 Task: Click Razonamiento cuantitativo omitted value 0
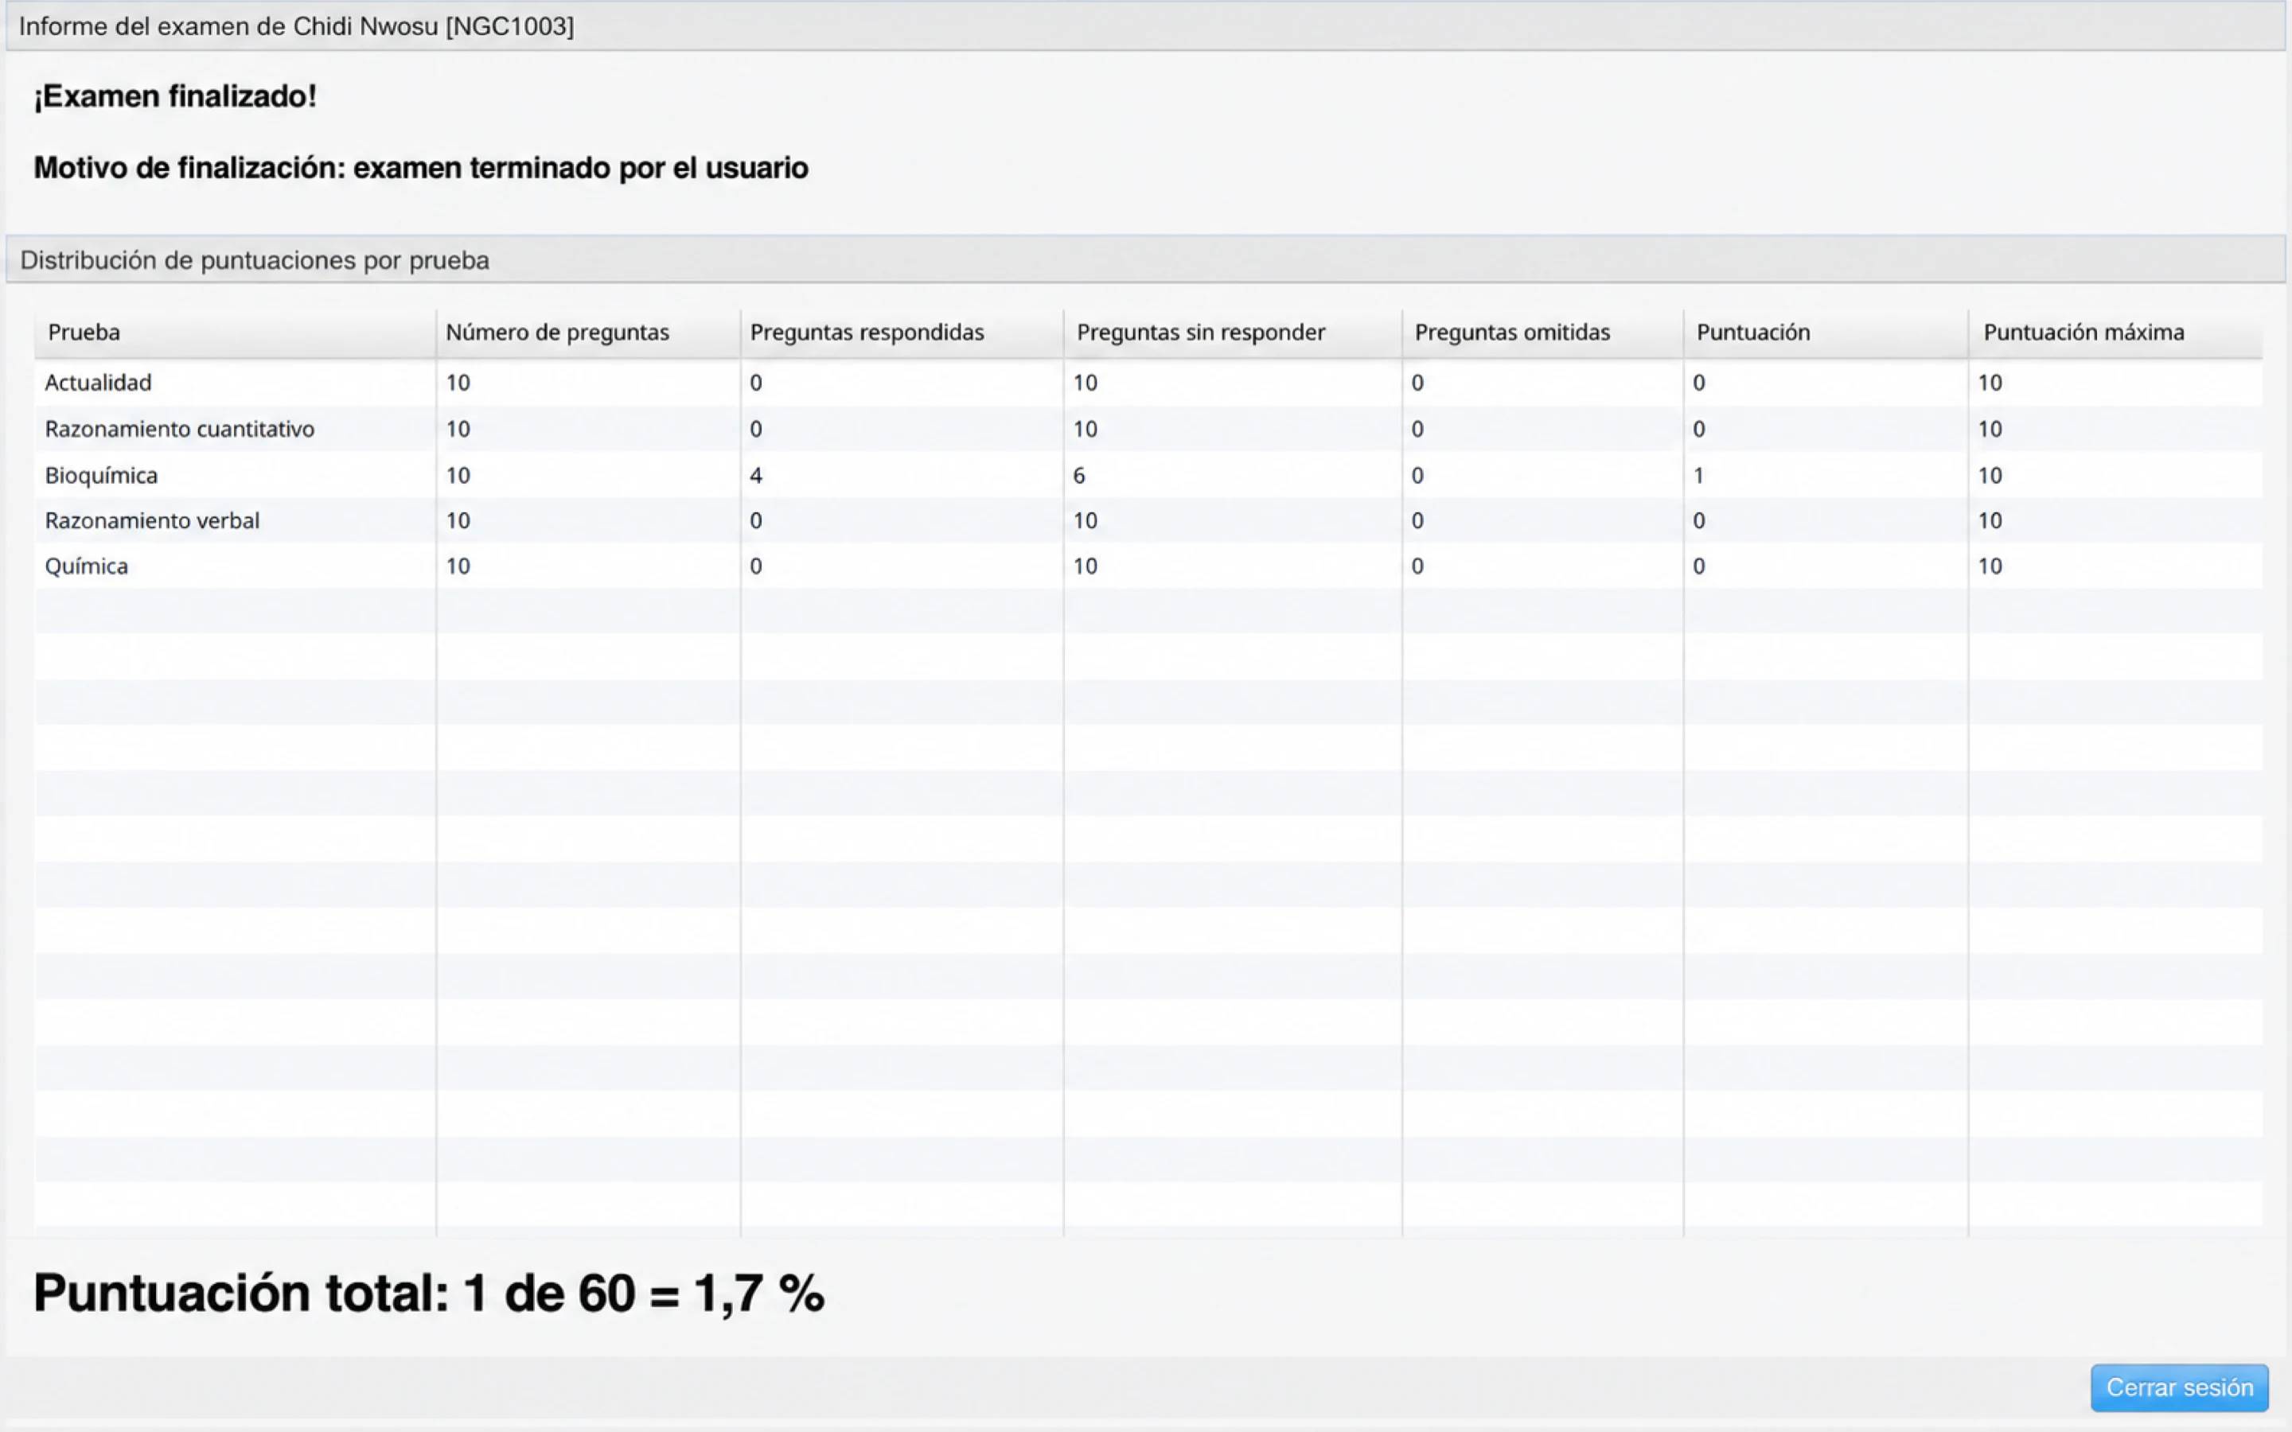point(1417,429)
